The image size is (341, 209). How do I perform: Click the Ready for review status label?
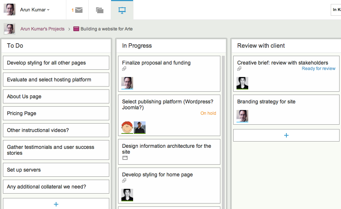318,69
